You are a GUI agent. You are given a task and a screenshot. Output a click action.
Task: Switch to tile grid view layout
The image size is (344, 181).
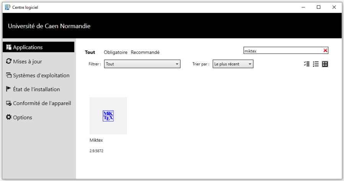point(325,64)
